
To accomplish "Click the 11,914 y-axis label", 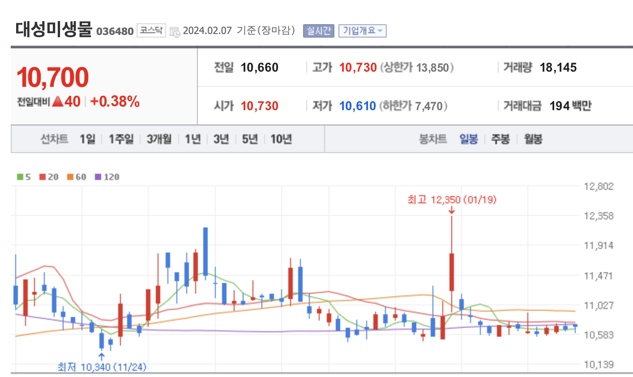I will pyautogui.click(x=599, y=245).
